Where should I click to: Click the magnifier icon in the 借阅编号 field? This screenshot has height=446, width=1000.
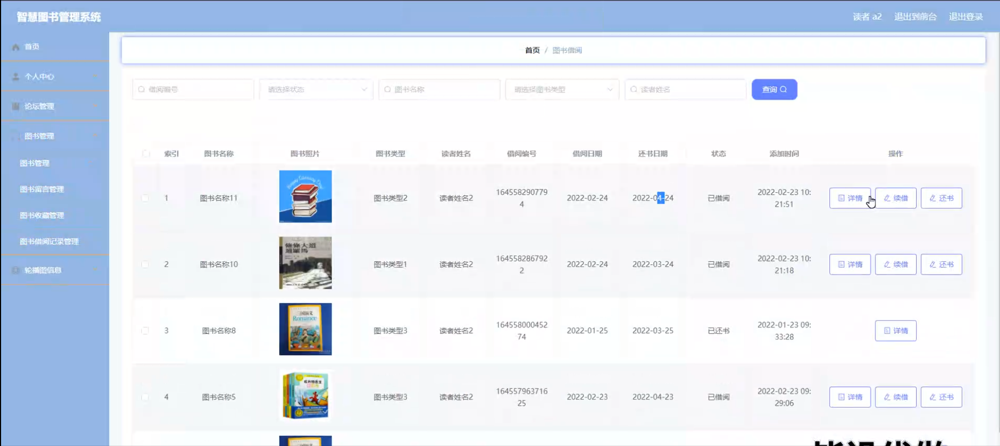click(142, 89)
